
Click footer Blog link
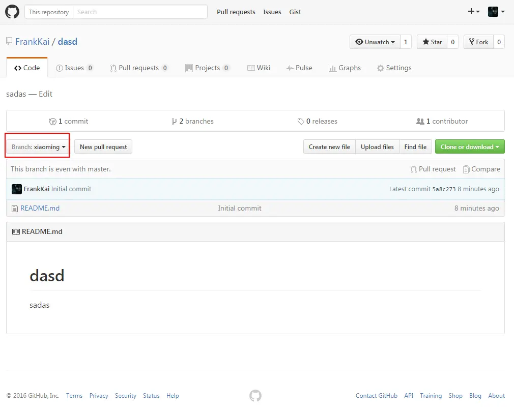pyautogui.click(x=475, y=396)
